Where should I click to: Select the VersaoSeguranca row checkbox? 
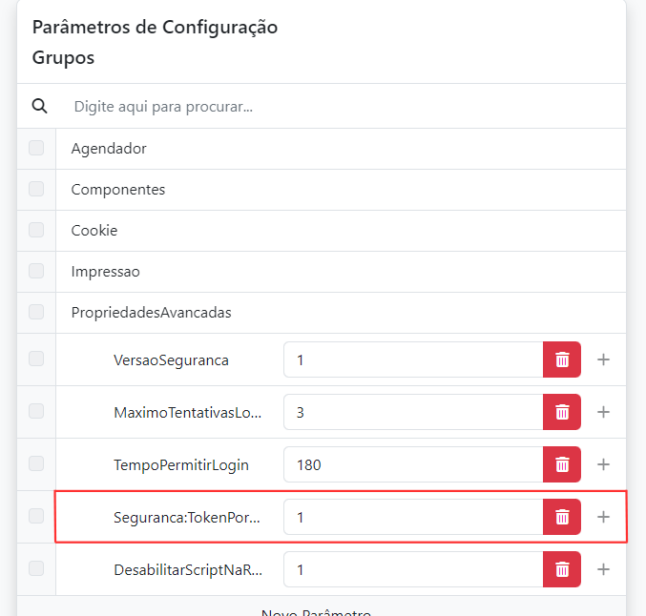point(36,359)
